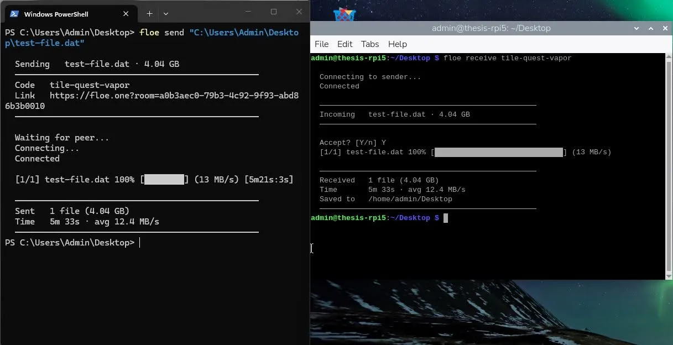Expand the new tab profile dropdown arrow
This screenshot has height=345, width=673.
[166, 13]
